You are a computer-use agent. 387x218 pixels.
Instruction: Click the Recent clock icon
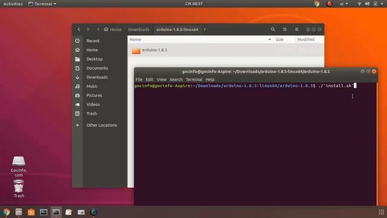pyautogui.click(x=77, y=41)
